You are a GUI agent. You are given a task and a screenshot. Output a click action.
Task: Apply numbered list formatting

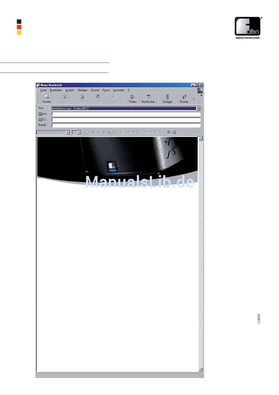tap(117, 133)
